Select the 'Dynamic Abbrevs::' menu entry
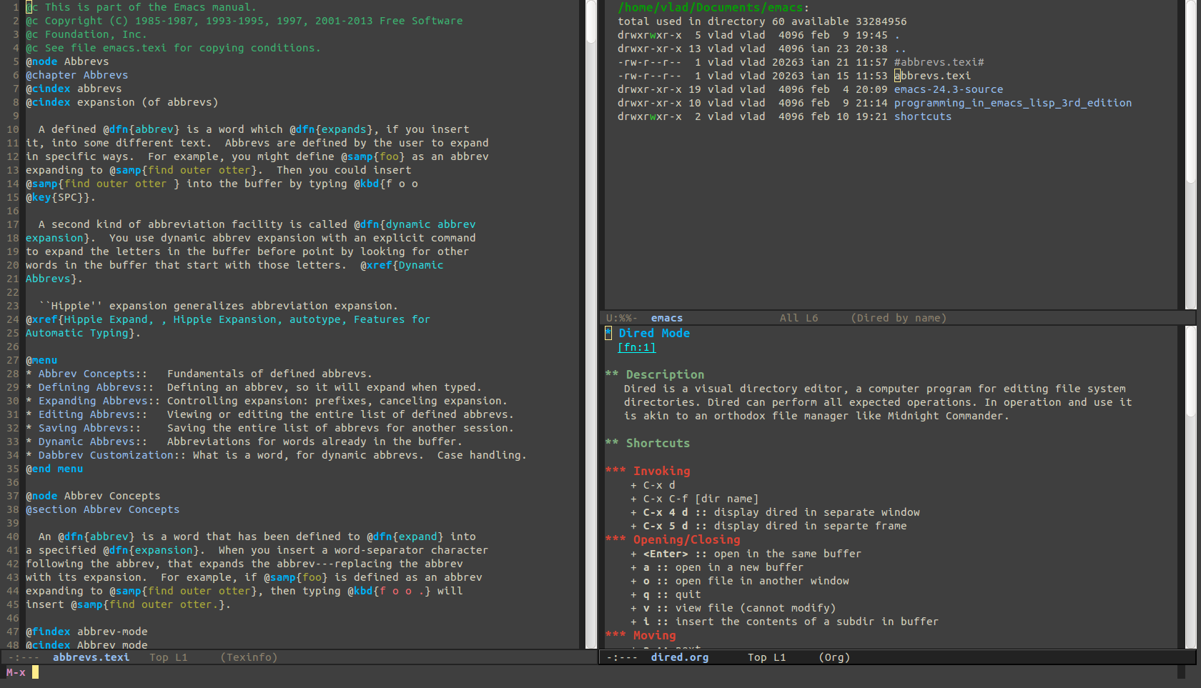Viewport: 1201px width, 688px height. (92, 442)
